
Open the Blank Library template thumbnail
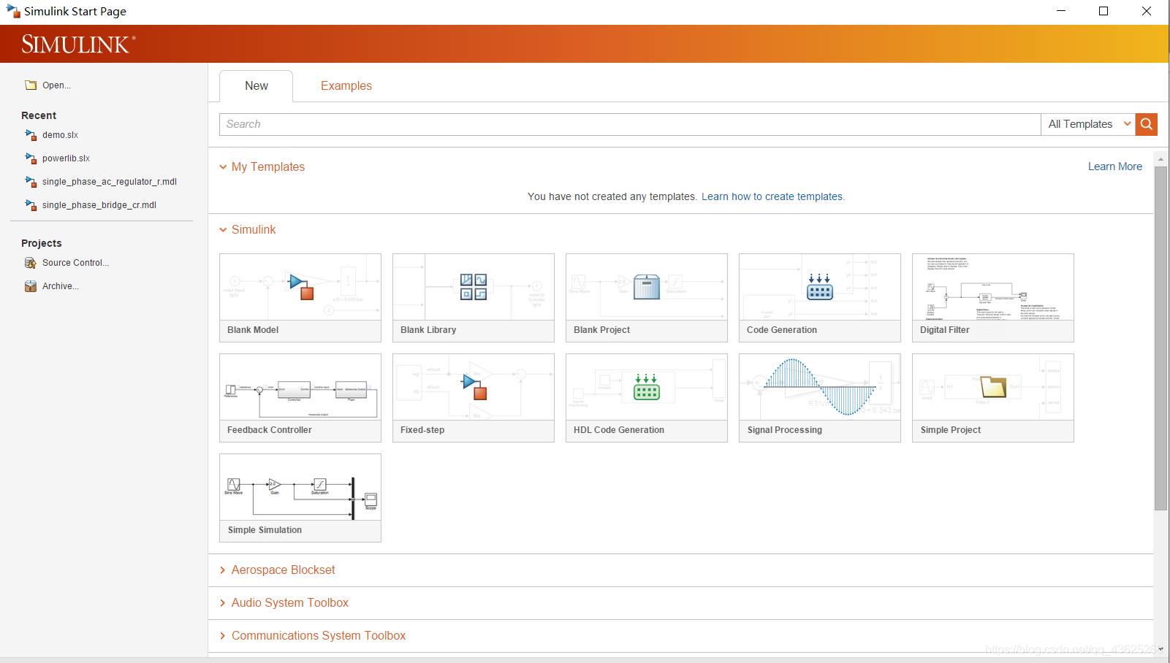[x=474, y=287]
